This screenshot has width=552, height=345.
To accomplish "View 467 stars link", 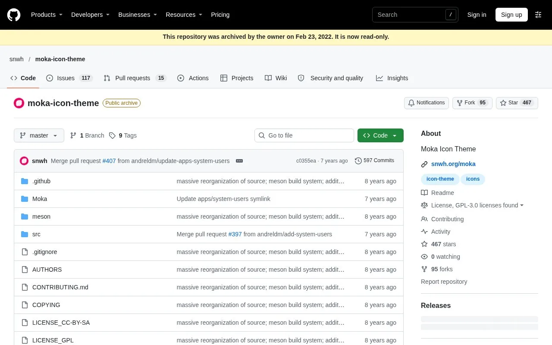I will (438, 244).
